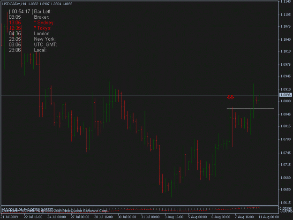Select the short gray horizontal line object

(x=250, y=108)
